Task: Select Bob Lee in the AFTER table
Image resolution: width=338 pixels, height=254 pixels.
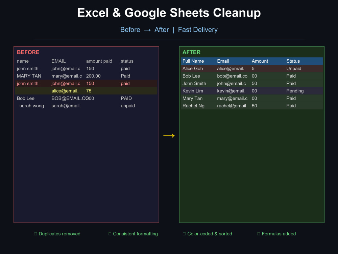Action: [191, 76]
